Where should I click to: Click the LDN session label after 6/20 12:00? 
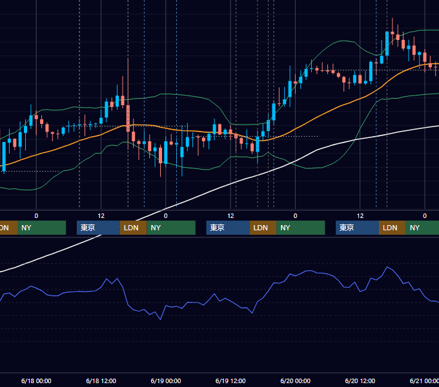tap(393, 228)
